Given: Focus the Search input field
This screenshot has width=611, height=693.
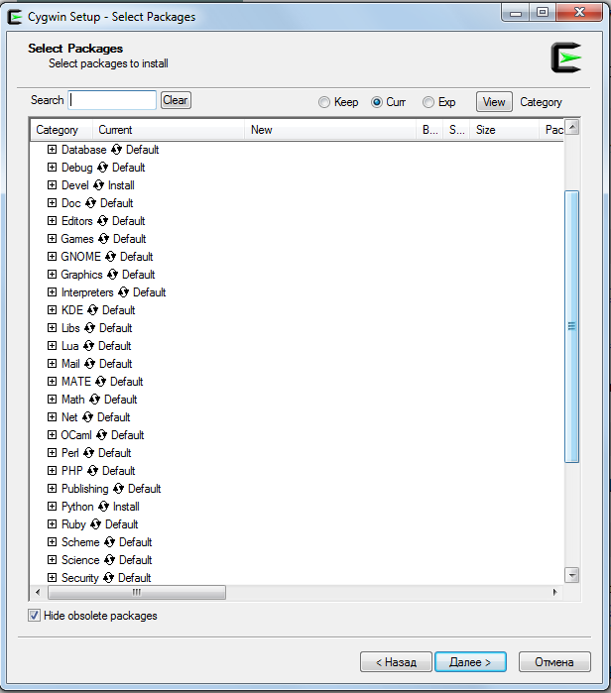Looking at the screenshot, I should [112, 100].
